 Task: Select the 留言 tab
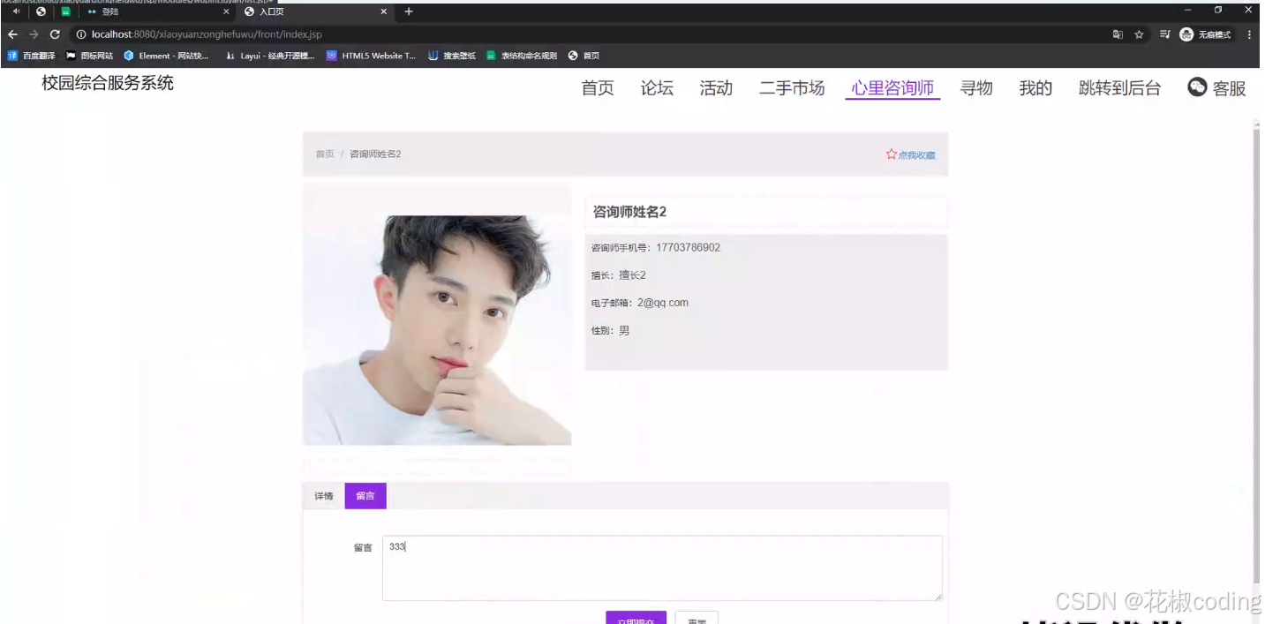[x=365, y=496]
